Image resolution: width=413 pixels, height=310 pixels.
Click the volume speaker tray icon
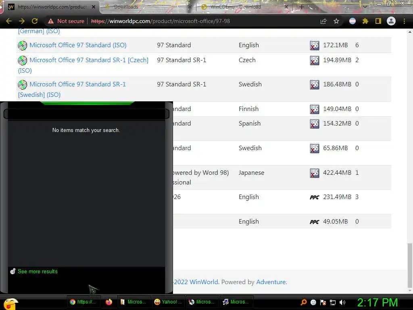click(x=342, y=302)
